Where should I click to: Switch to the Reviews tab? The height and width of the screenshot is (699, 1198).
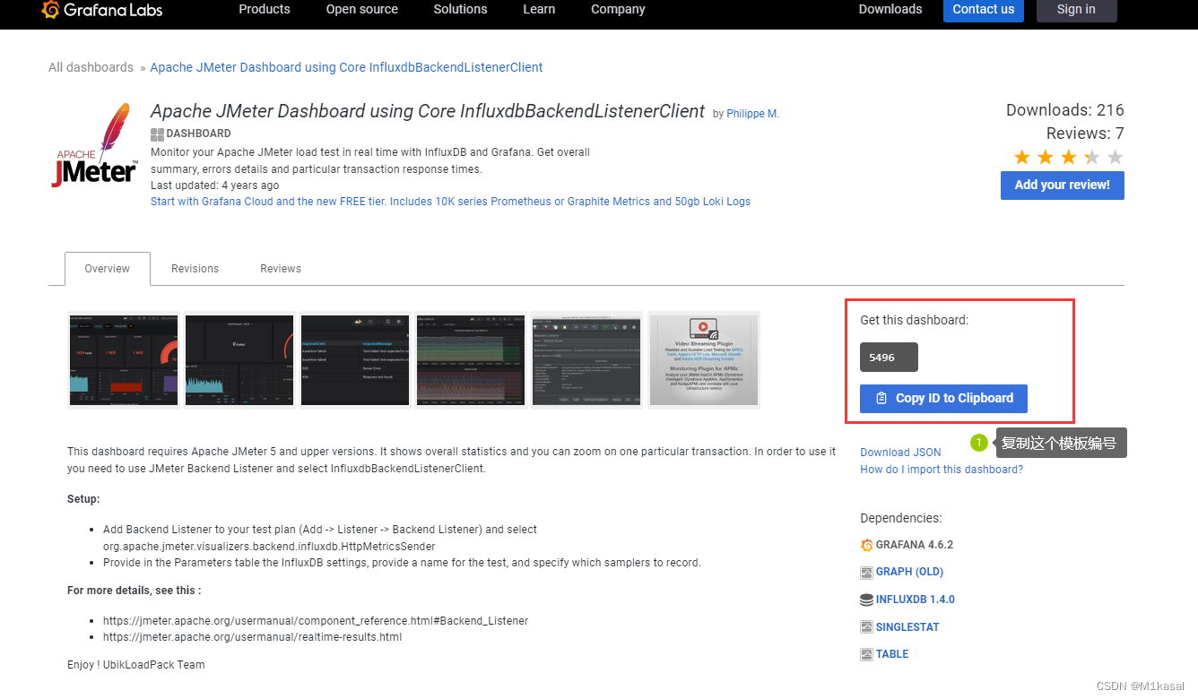(281, 269)
